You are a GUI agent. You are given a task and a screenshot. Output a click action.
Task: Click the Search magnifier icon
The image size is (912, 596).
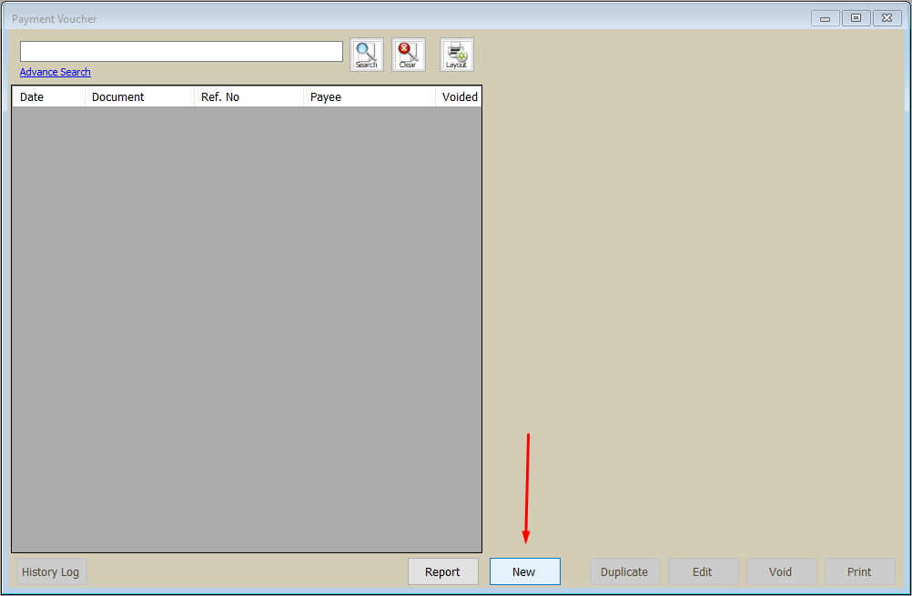coord(367,55)
